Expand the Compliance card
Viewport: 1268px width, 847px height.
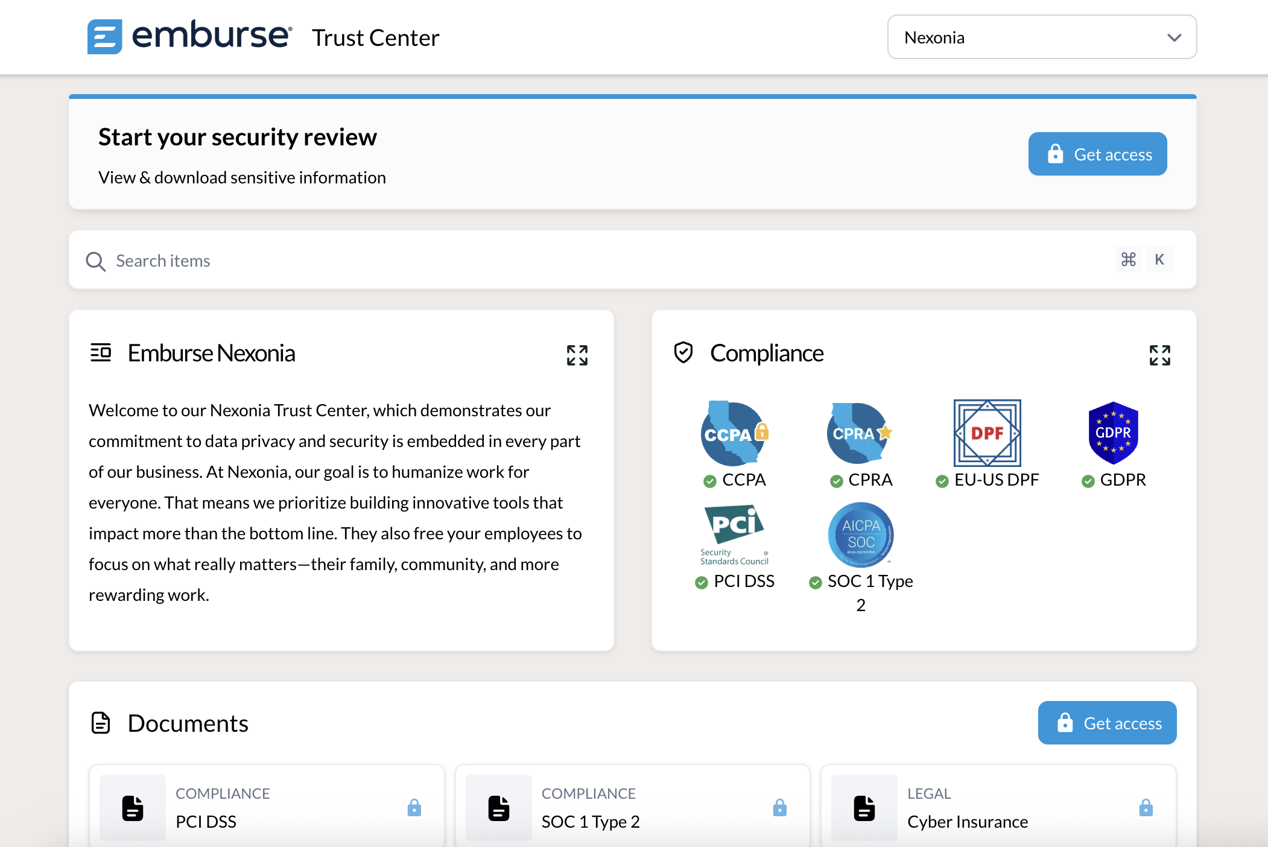pos(1159,355)
